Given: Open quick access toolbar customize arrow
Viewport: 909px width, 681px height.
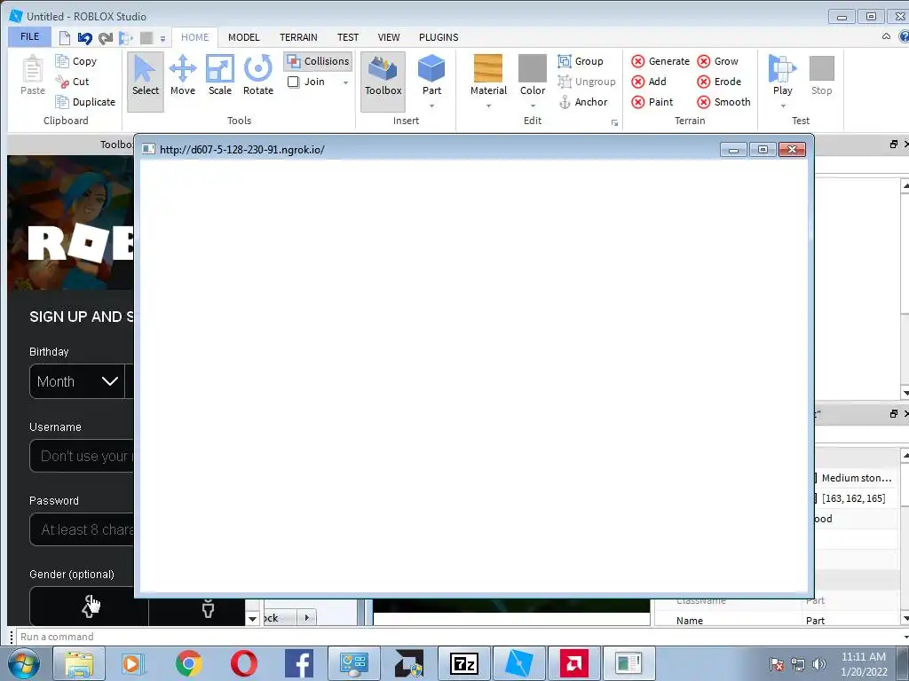Looking at the screenshot, I should tap(163, 39).
